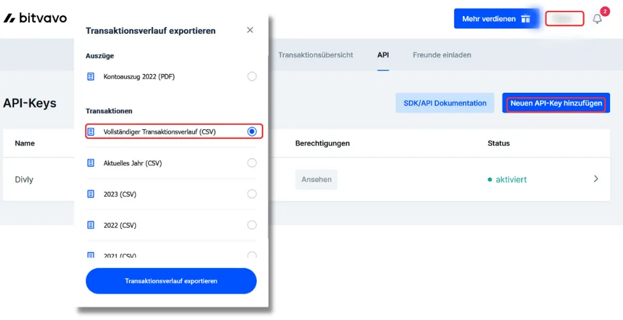The width and height of the screenshot is (623, 320).
Task: Select Kontoauszug 2022 (PDF) radio button
Action: pyautogui.click(x=252, y=77)
